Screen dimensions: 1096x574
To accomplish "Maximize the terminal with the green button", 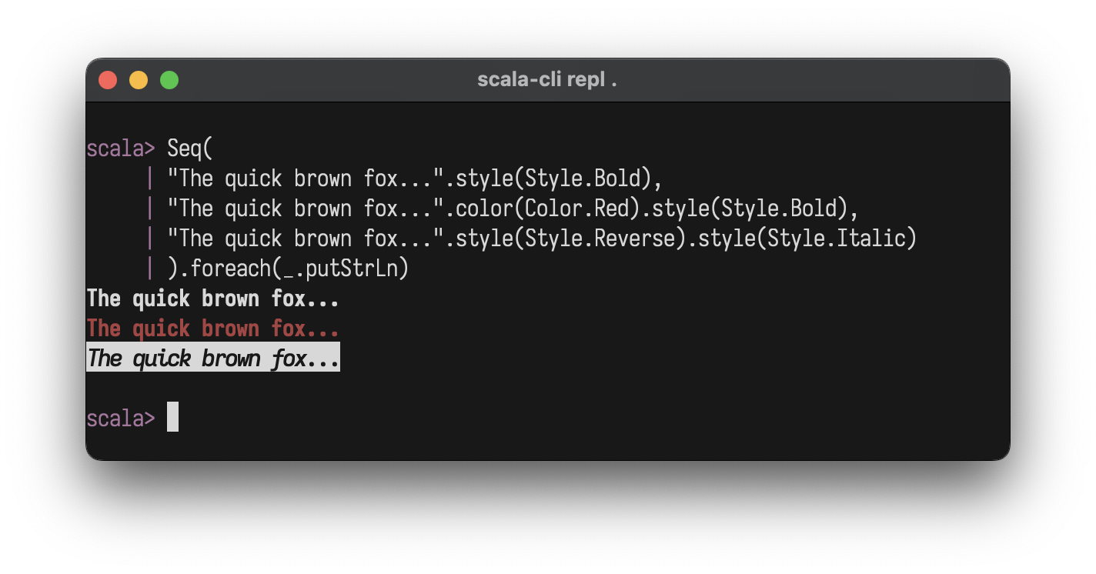I will click(169, 80).
